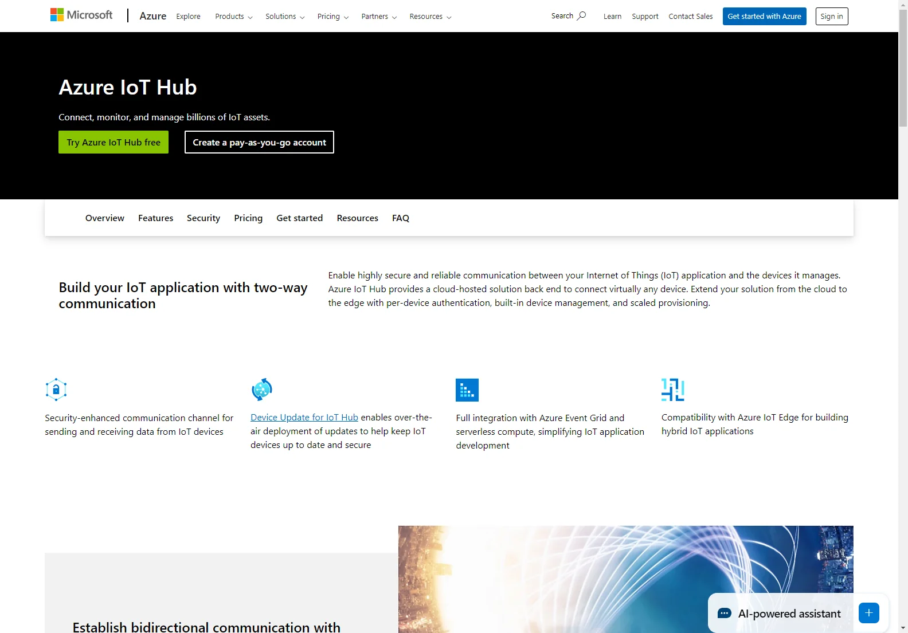Click Try Azure IoT Hub free button
The height and width of the screenshot is (633, 908).
click(x=113, y=142)
